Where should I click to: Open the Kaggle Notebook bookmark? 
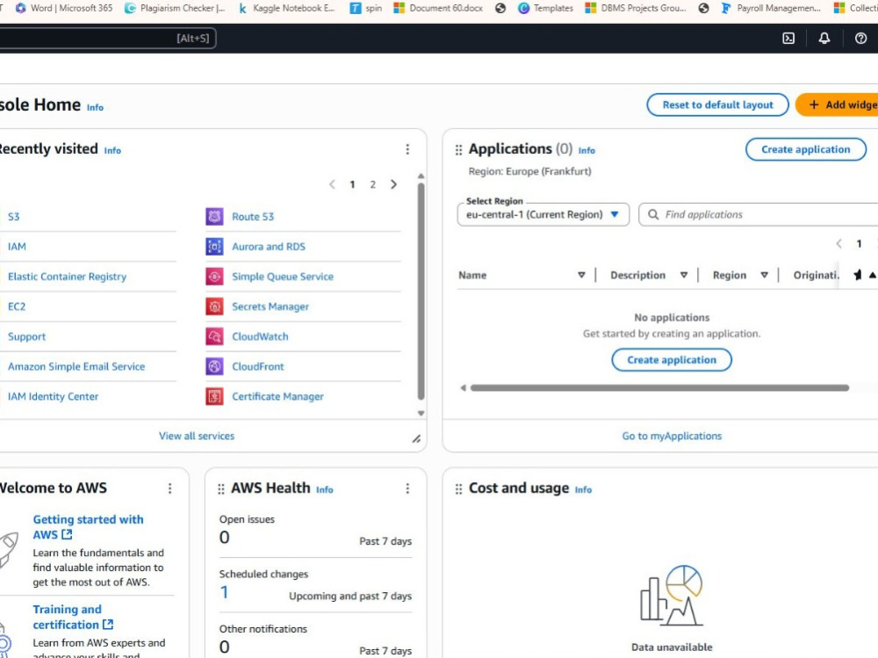[x=287, y=8]
